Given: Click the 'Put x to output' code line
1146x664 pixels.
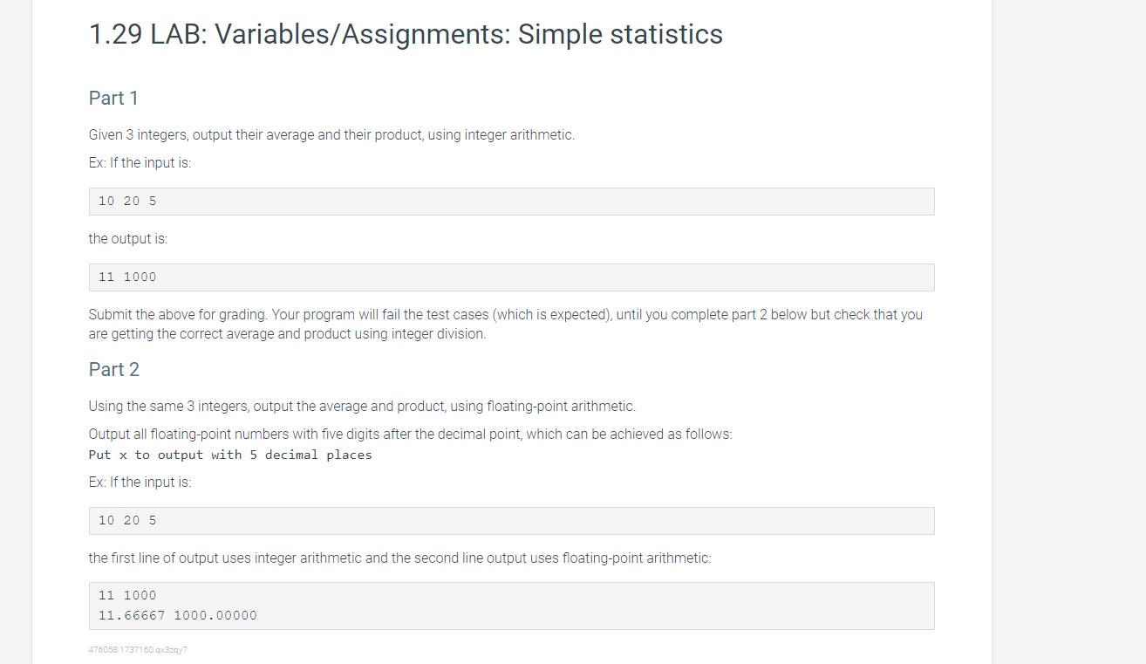Looking at the screenshot, I should click(x=230, y=455).
